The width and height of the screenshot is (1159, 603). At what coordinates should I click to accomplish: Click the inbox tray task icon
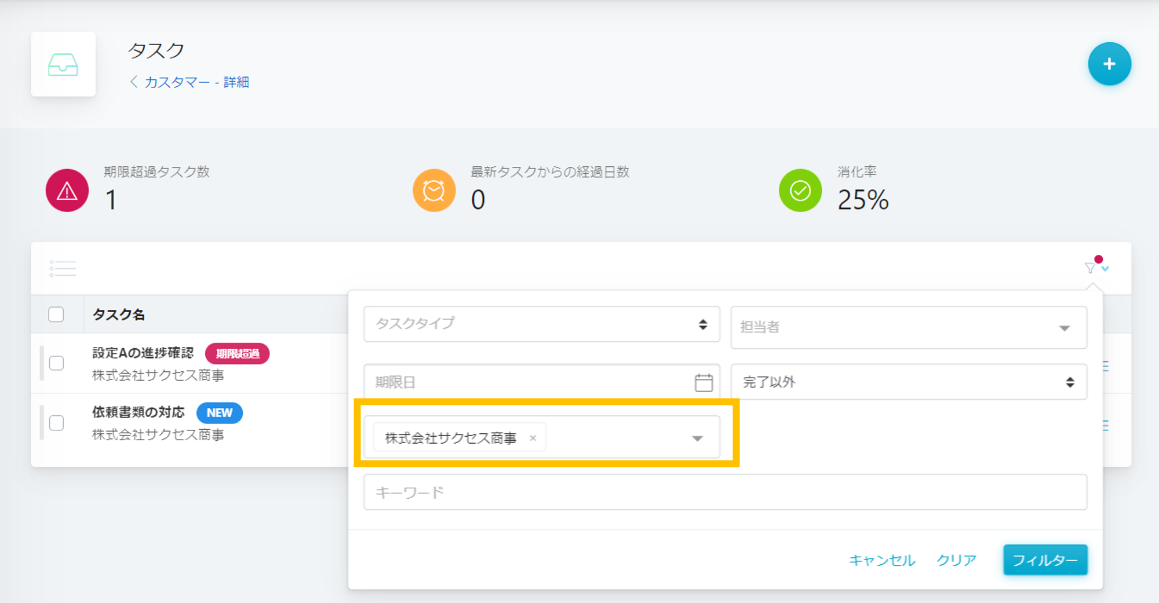pos(63,64)
